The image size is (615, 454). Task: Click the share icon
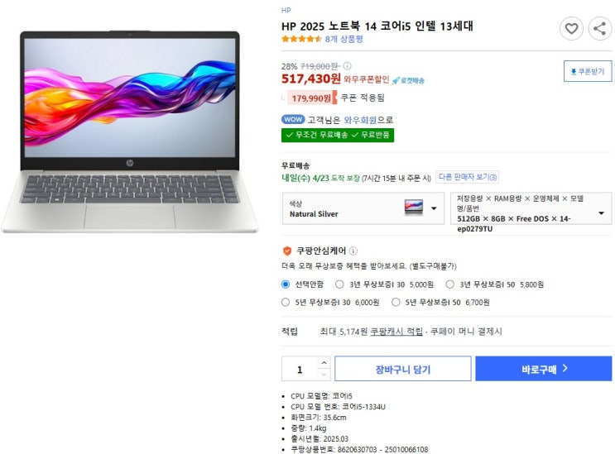tap(600, 28)
